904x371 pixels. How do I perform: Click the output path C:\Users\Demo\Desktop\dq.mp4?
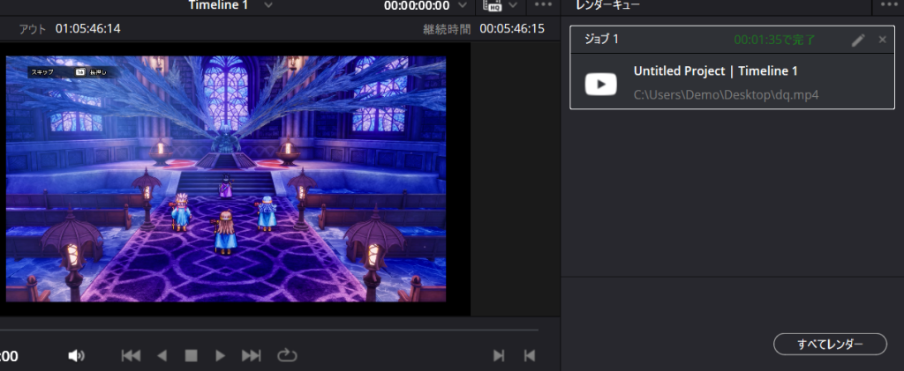coord(726,94)
